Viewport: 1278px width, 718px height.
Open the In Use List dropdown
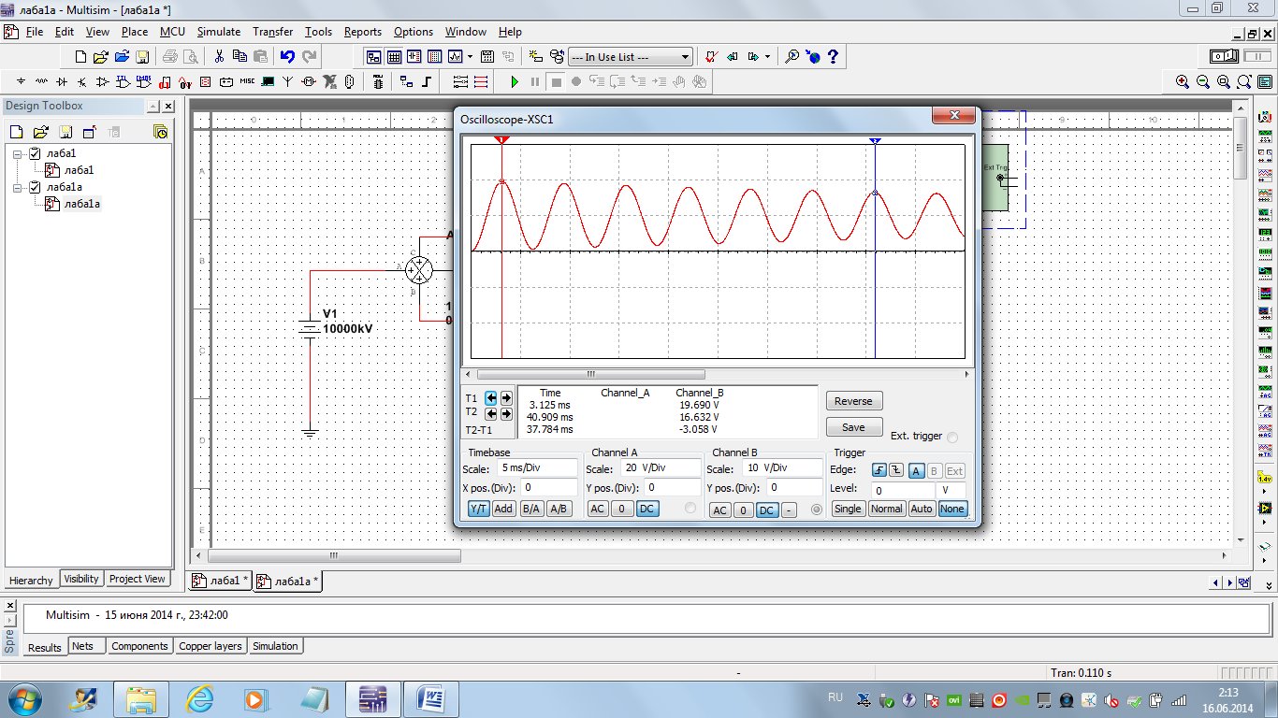(x=685, y=57)
